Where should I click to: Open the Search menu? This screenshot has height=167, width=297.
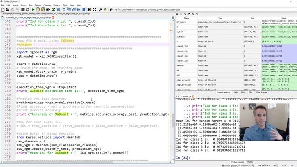pyautogui.click(x=15, y=5)
